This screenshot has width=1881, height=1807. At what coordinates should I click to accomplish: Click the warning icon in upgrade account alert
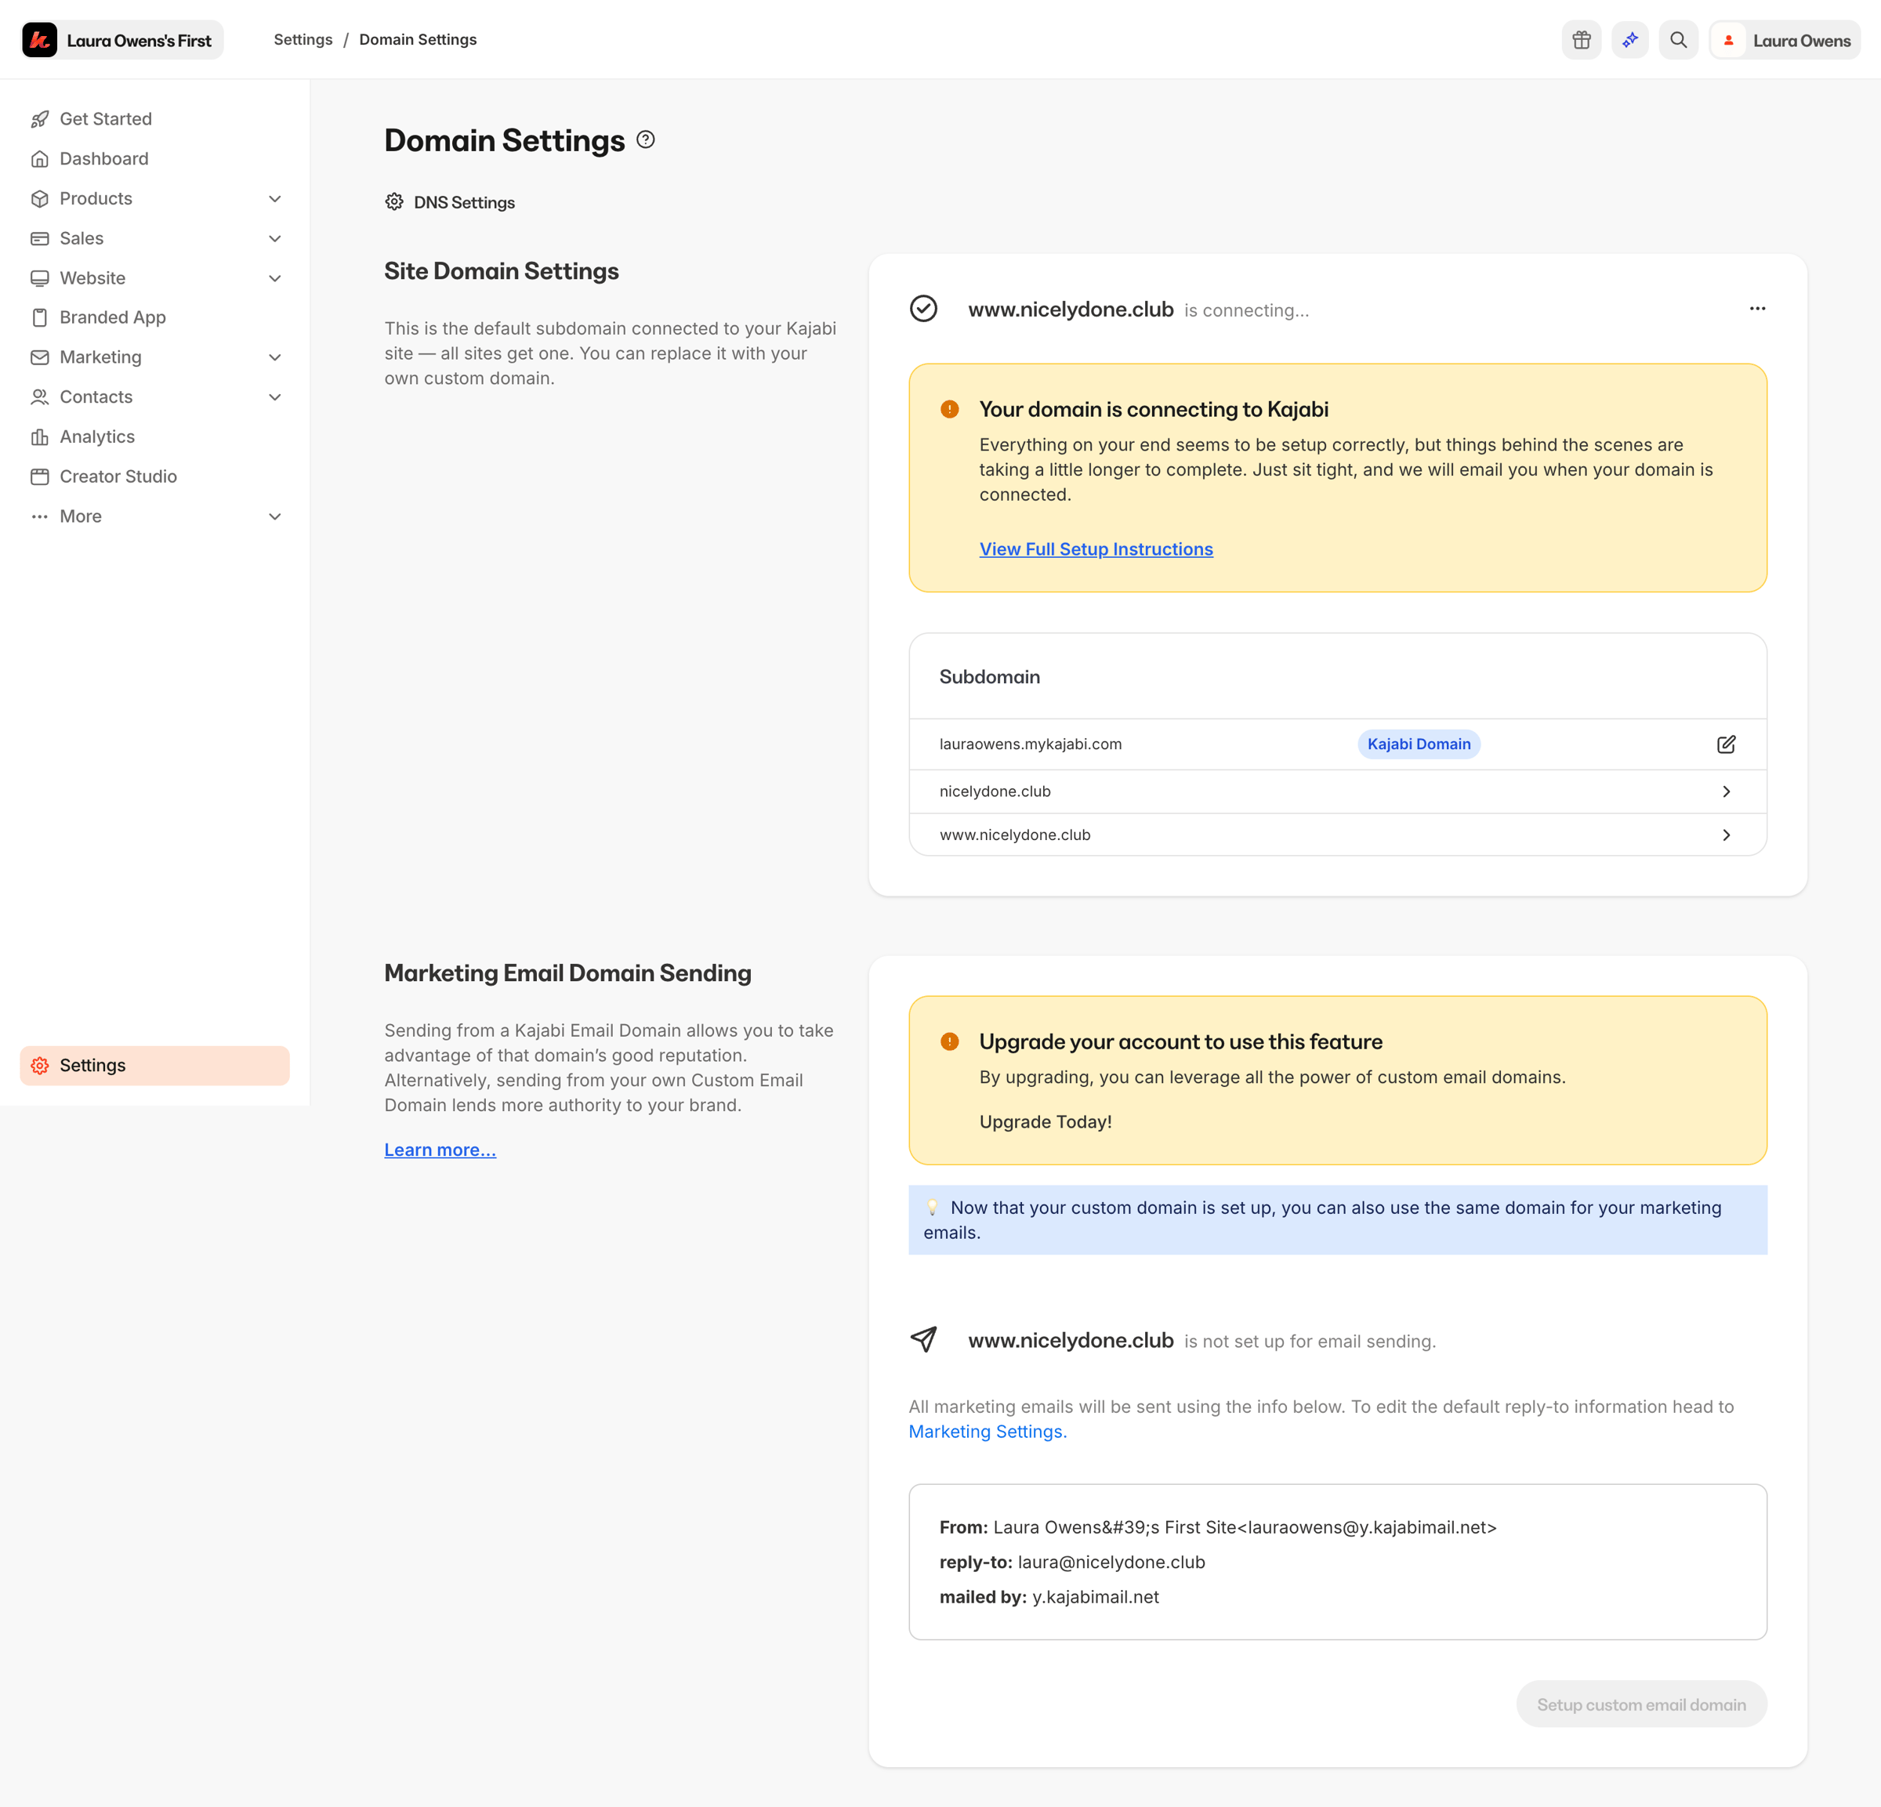949,1042
